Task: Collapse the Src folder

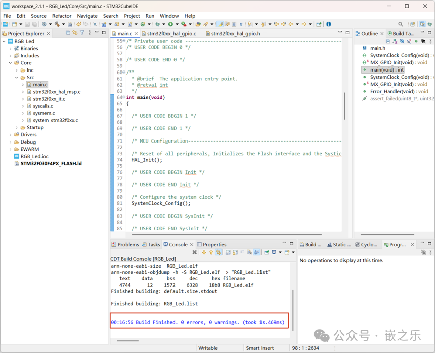Action: tap(17, 78)
